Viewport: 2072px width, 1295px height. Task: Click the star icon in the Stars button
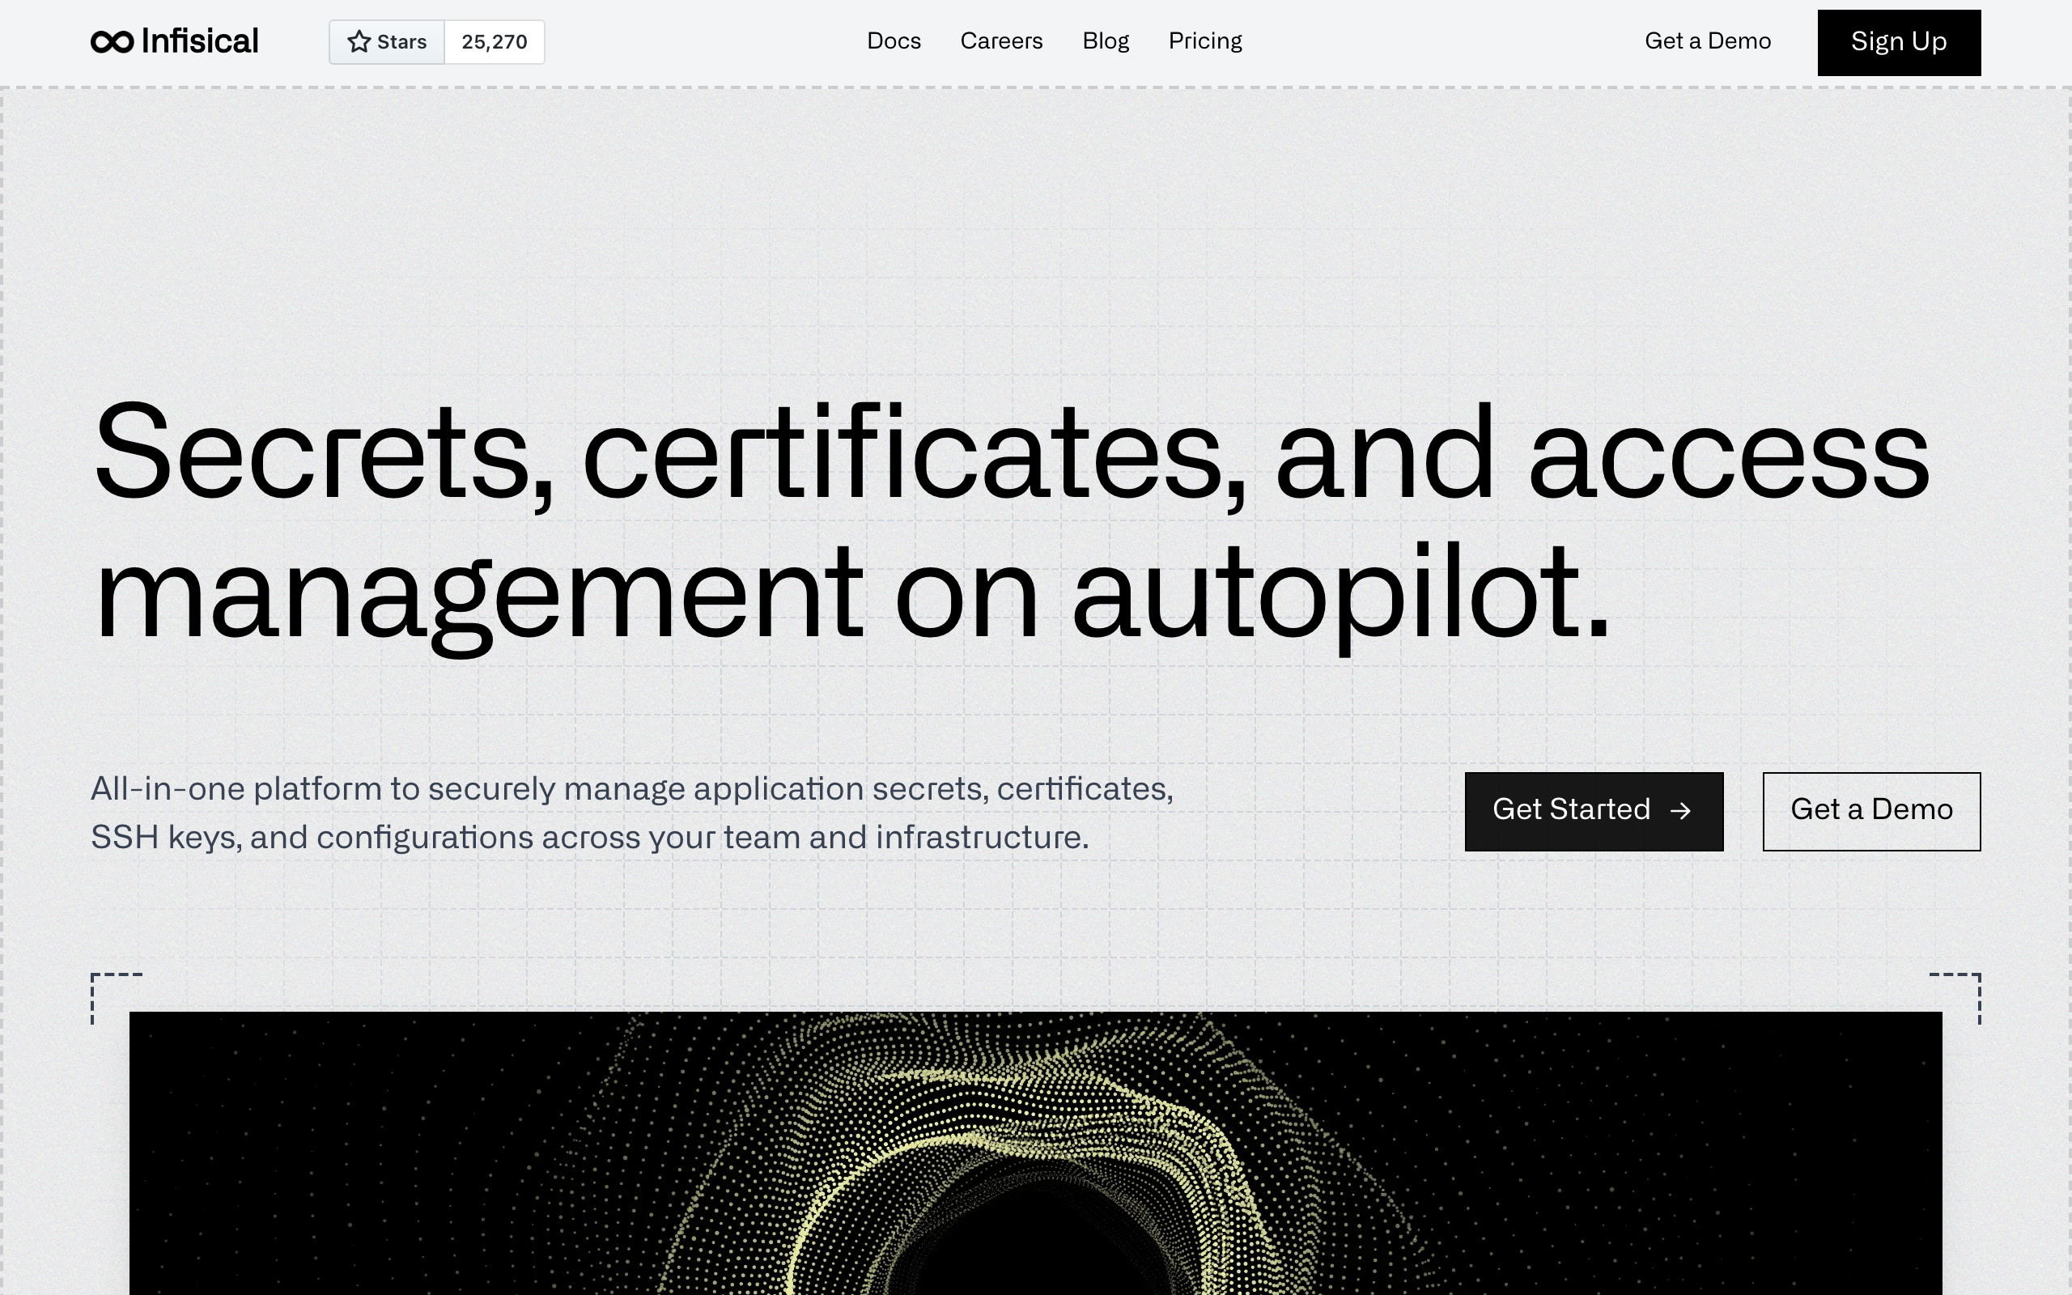coord(359,41)
